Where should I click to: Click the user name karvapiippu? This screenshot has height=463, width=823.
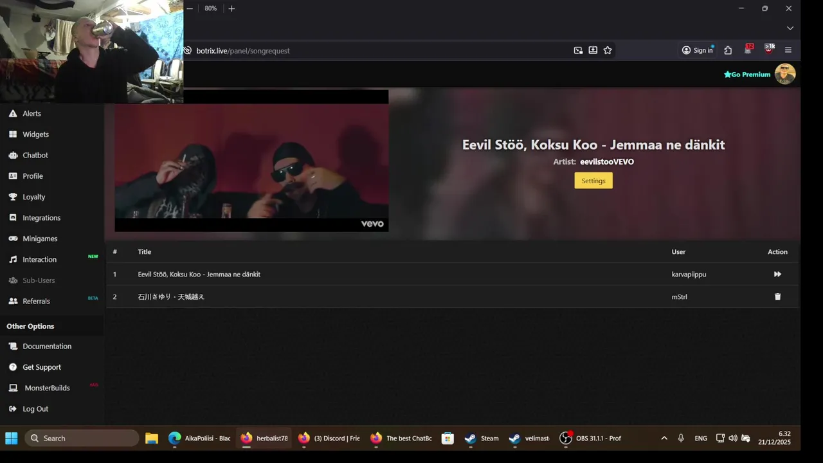[689, 274]
